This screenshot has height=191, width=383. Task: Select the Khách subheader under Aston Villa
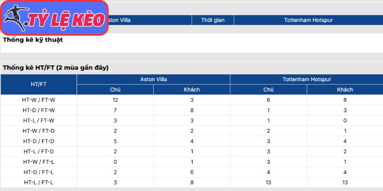pyautogui.click(x=192, y=90)
